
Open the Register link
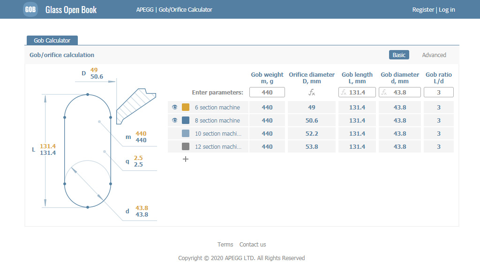pyautogui.click(x=423, y=10)
